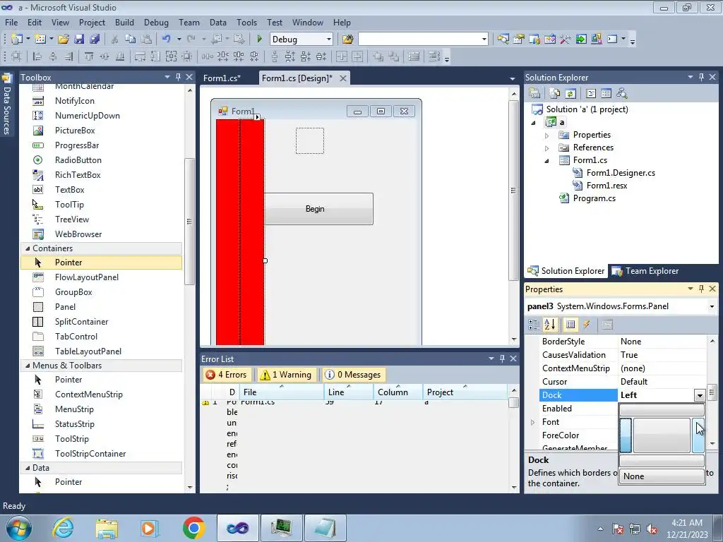The width and height of the screenshot is (723, 542).
Task: Choose the right dock option in picker
Action: [x=698, y=435]
